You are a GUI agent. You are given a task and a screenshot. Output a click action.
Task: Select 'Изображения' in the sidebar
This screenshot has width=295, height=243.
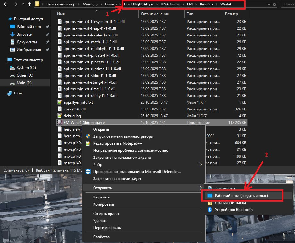[29, 50]
